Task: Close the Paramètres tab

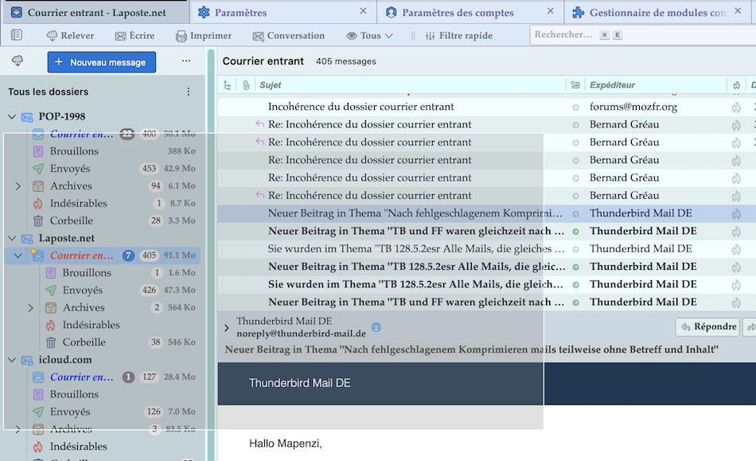Action: pos(363,10)
